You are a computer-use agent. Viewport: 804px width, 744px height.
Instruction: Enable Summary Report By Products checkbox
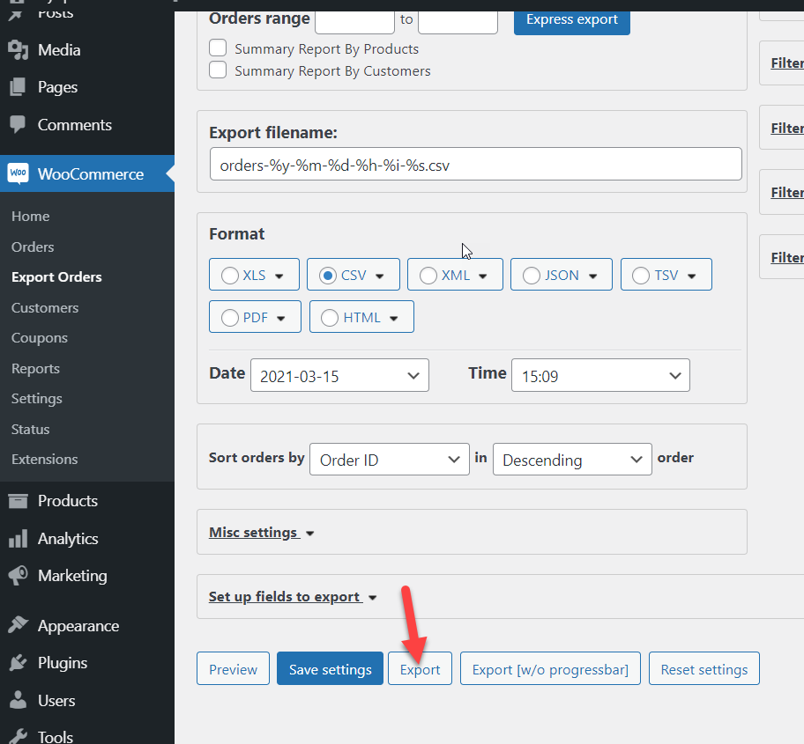218,48
